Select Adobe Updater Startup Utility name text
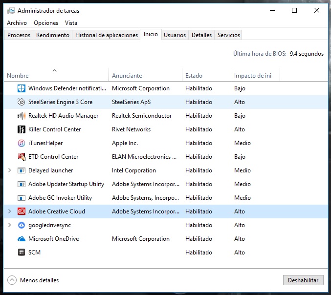331x295 pixels. coord(66,184)
